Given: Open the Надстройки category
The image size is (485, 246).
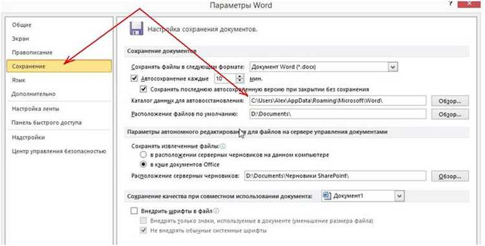Looking at the screenshot, I should pos(28,137).
